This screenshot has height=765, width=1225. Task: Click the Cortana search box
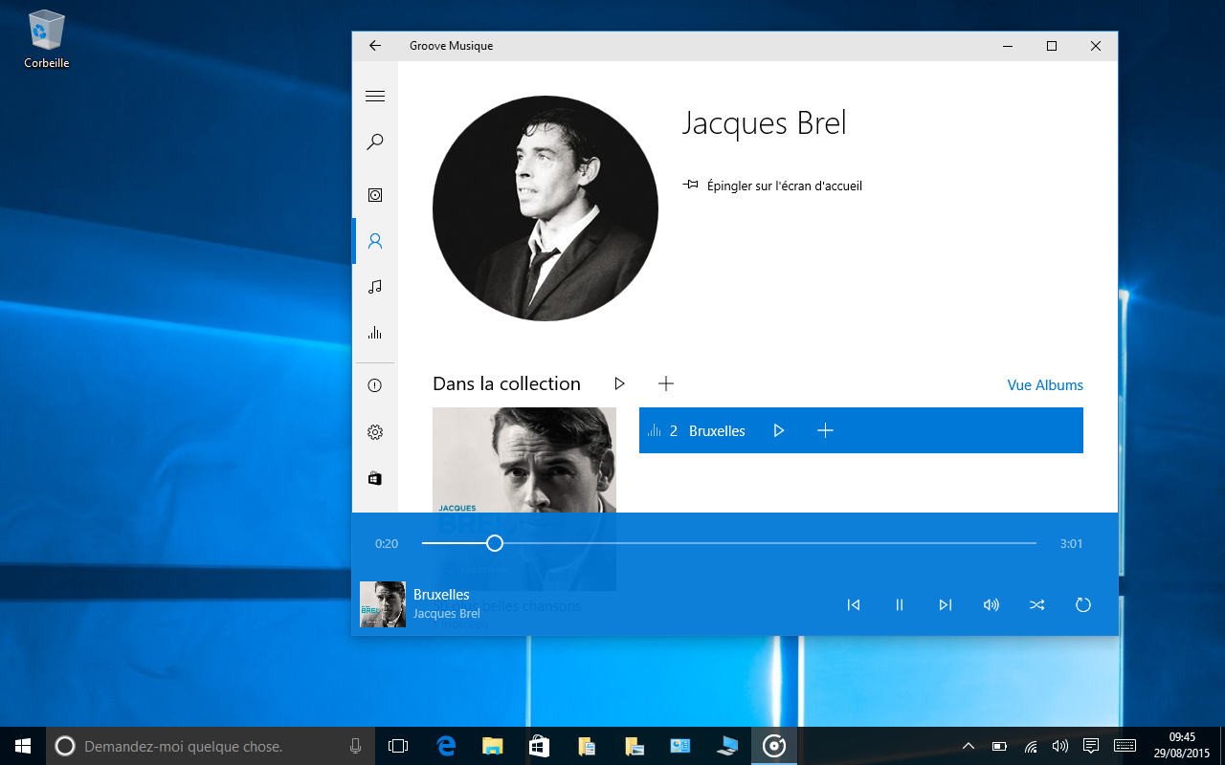(x=210, y=746)
